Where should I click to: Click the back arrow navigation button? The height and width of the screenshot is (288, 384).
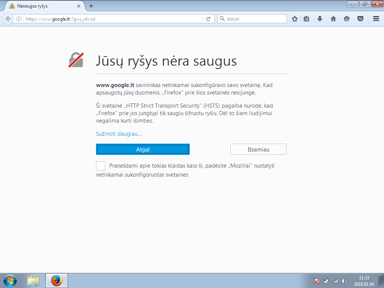pos(8,19)
